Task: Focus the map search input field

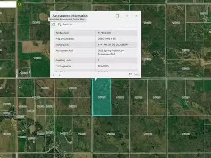Action: point(8,4)
